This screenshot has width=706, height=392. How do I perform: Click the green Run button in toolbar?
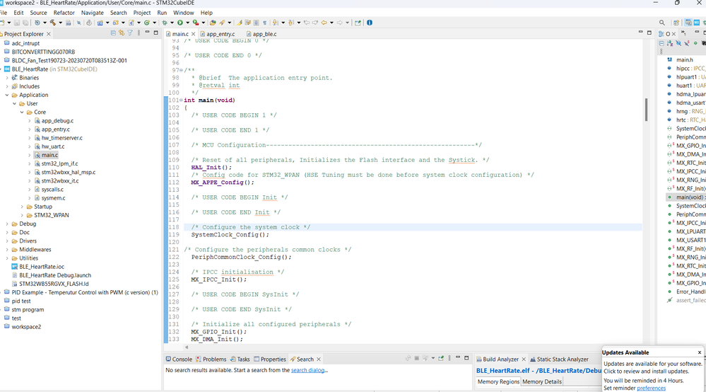[x=180, y=23]
